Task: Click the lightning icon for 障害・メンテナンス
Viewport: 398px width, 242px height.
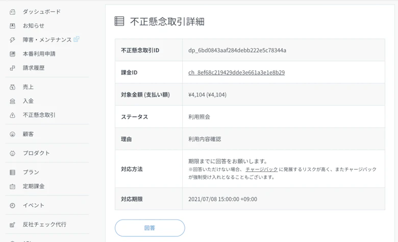Action: [x=13, y=40]
